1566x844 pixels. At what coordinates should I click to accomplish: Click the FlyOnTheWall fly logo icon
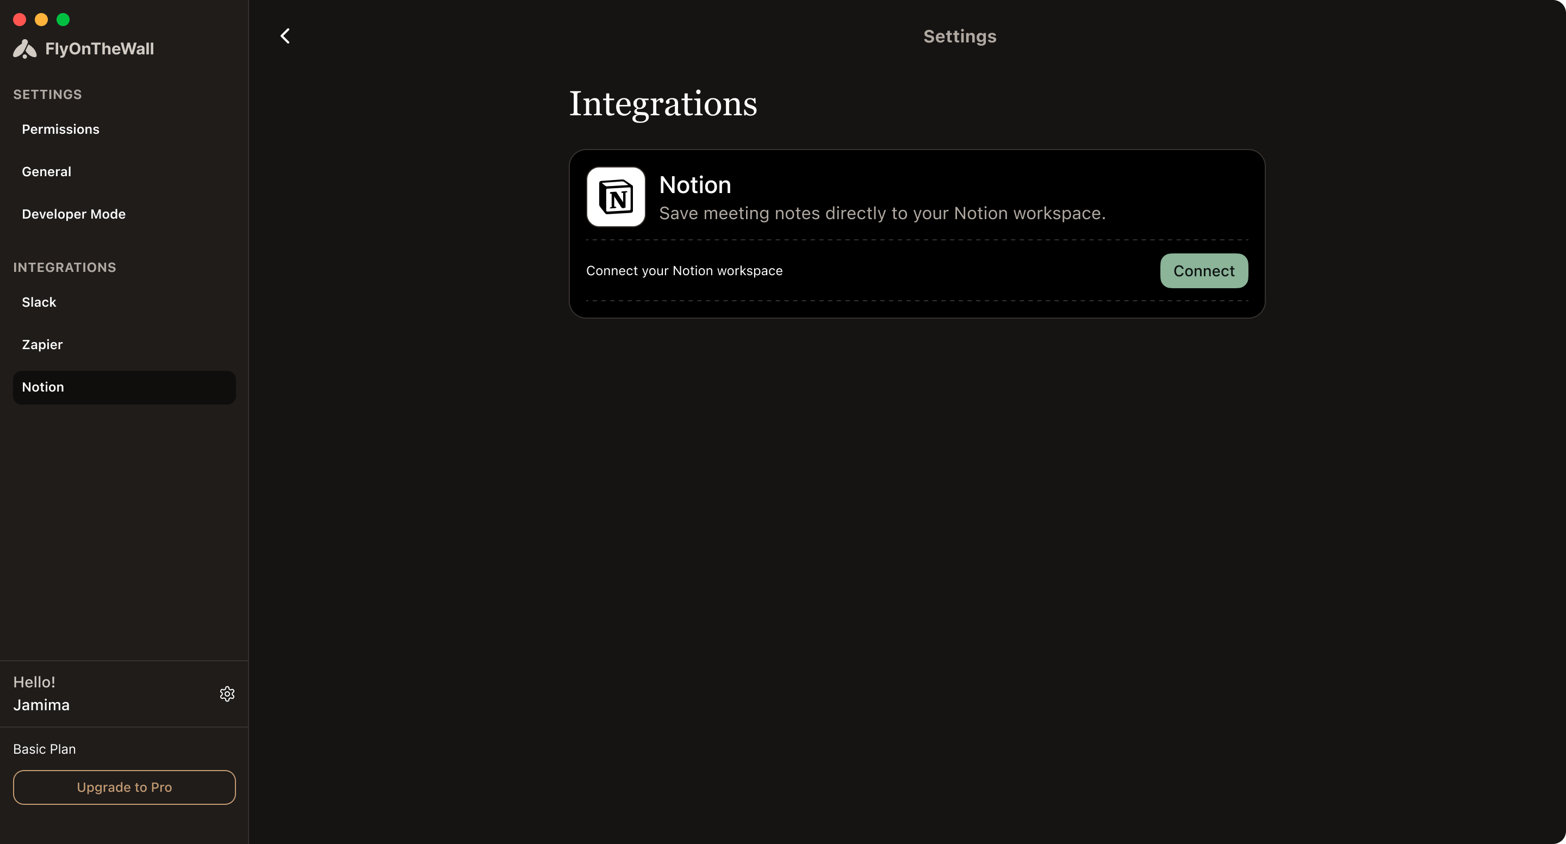tap(25, 48)
